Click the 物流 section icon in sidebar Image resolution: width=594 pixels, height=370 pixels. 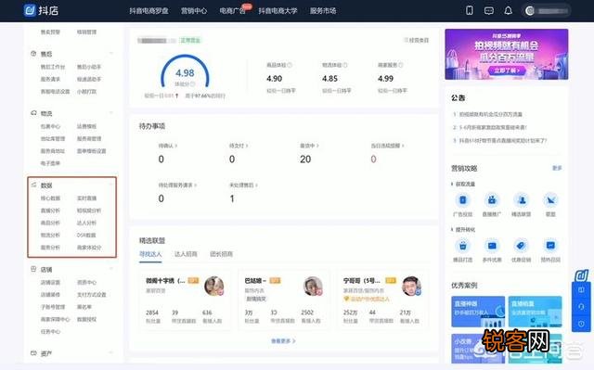[33, 113]
